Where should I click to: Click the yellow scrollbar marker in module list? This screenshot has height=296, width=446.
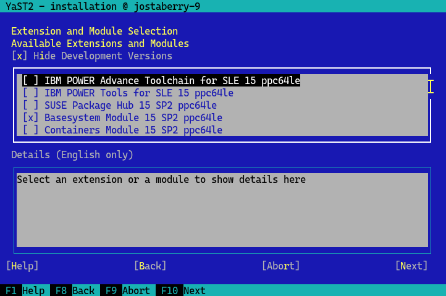[431, 86]
